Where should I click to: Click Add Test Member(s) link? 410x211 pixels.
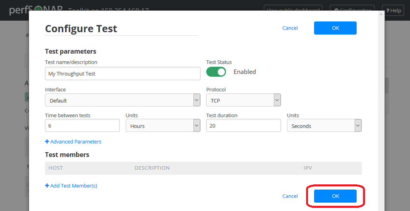(x=71, y=186)
